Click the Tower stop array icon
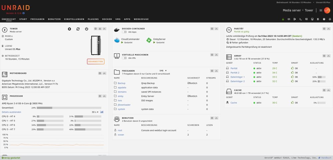This screenshot has width=333, height=160. coord(70,29)
